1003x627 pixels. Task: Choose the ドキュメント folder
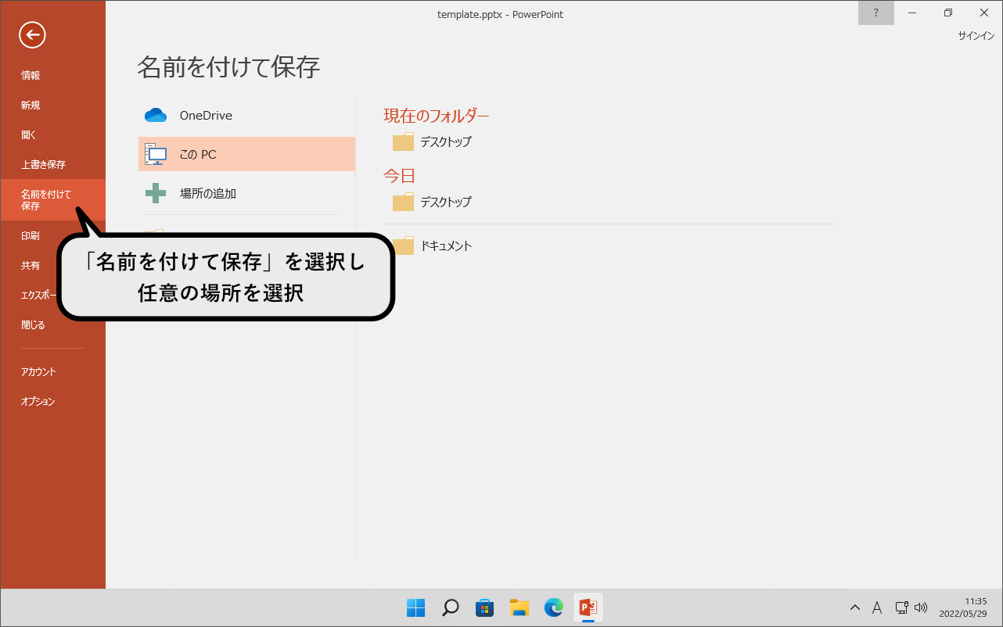tap(445, 246)
